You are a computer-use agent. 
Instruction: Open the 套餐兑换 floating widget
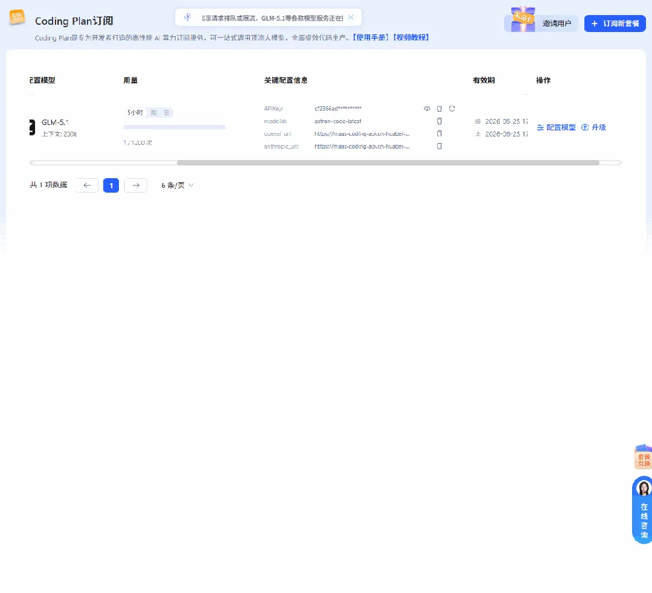pos(644,457)
